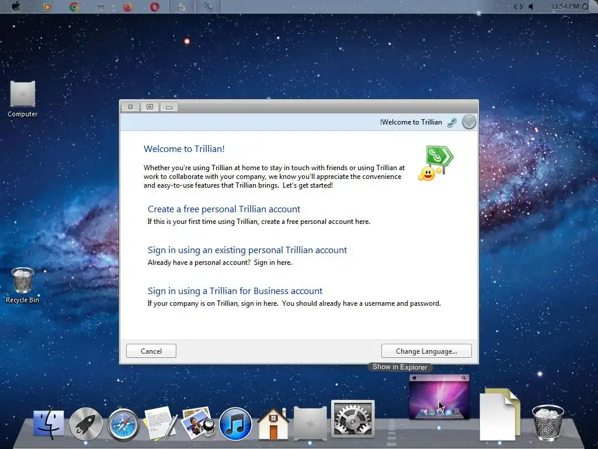
Task: Select the Recycle Bin desktop icon
Action: [23, 285]
